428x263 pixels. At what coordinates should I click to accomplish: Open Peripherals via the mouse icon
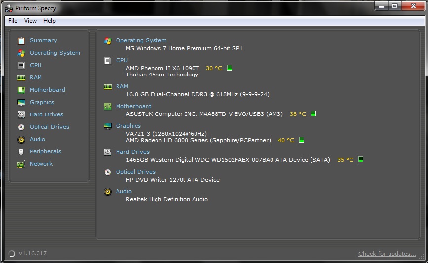21,151
